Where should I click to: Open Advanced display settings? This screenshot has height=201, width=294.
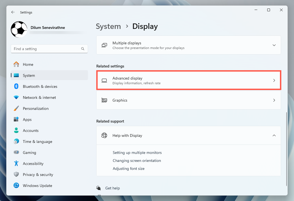click(188, 80)
